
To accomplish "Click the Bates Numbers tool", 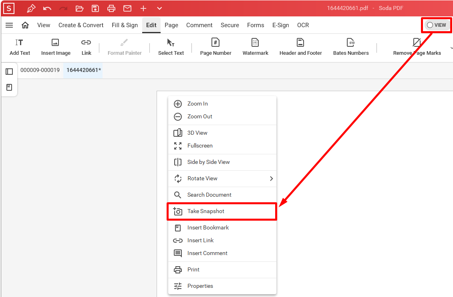I will point(351,47).
